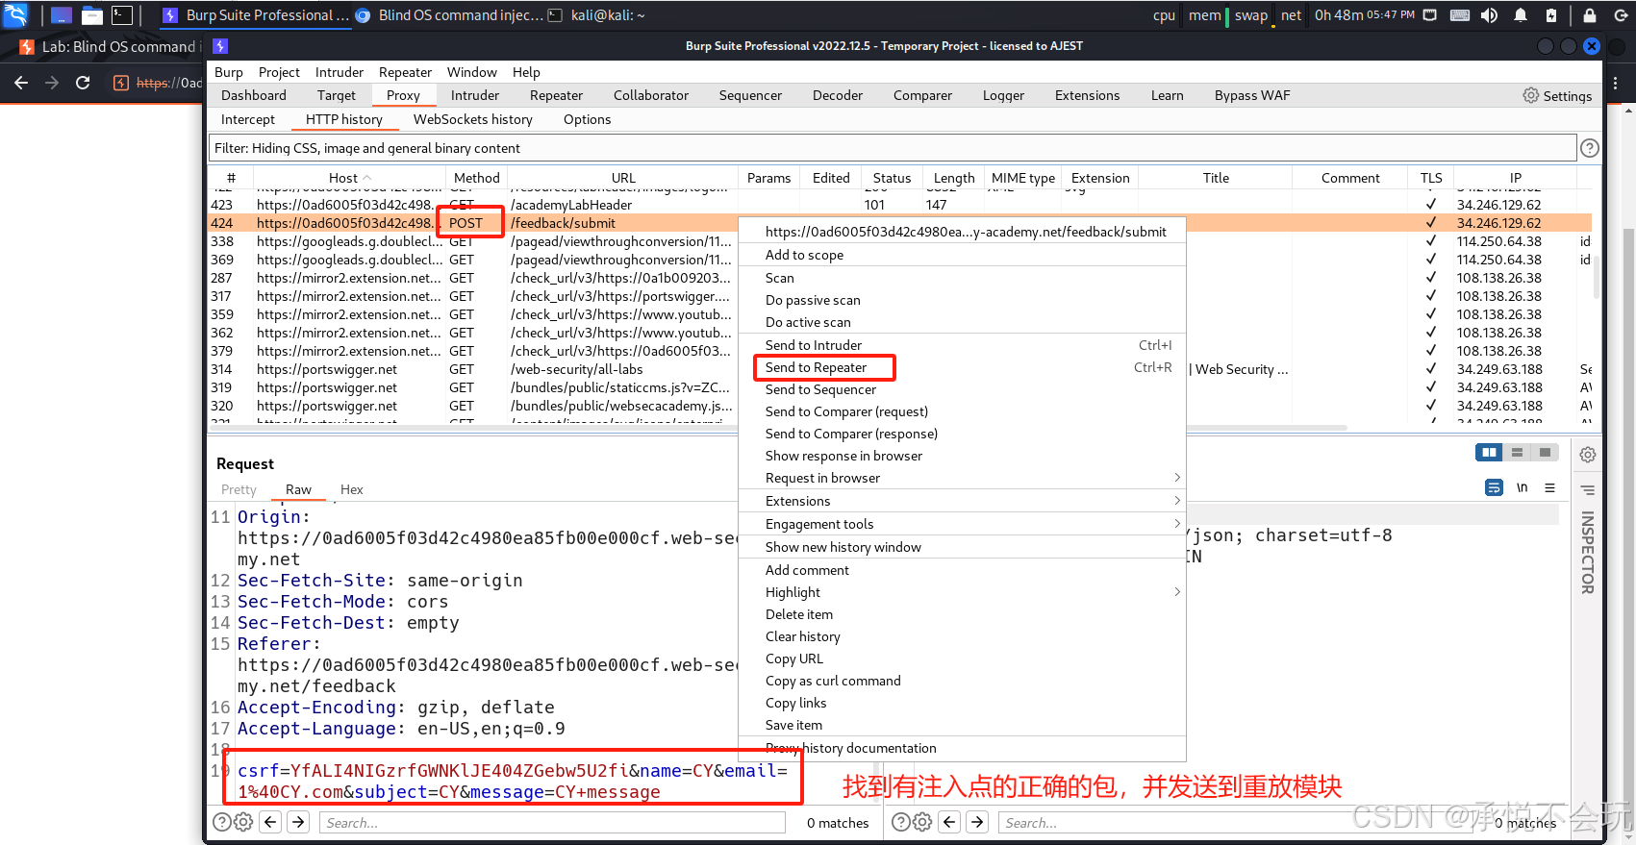Expand the Extensions submenu in context menu
The height and width of the screenshot is (845, 1636).
coord(962,501)
